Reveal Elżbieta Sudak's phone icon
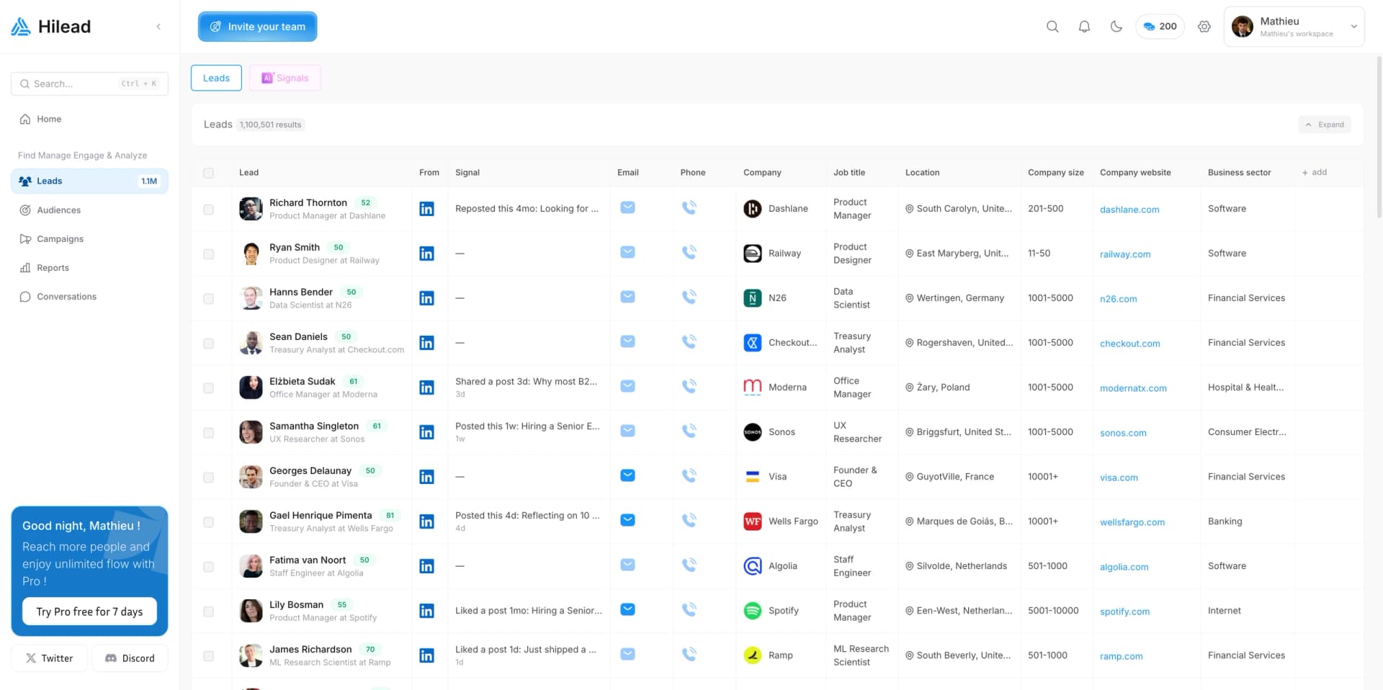Screen dimensions: 1383x690 tap(689, 386)
